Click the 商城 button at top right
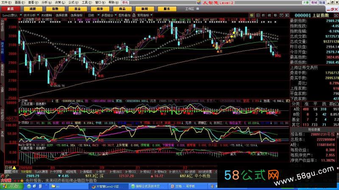 click(314, 3)
